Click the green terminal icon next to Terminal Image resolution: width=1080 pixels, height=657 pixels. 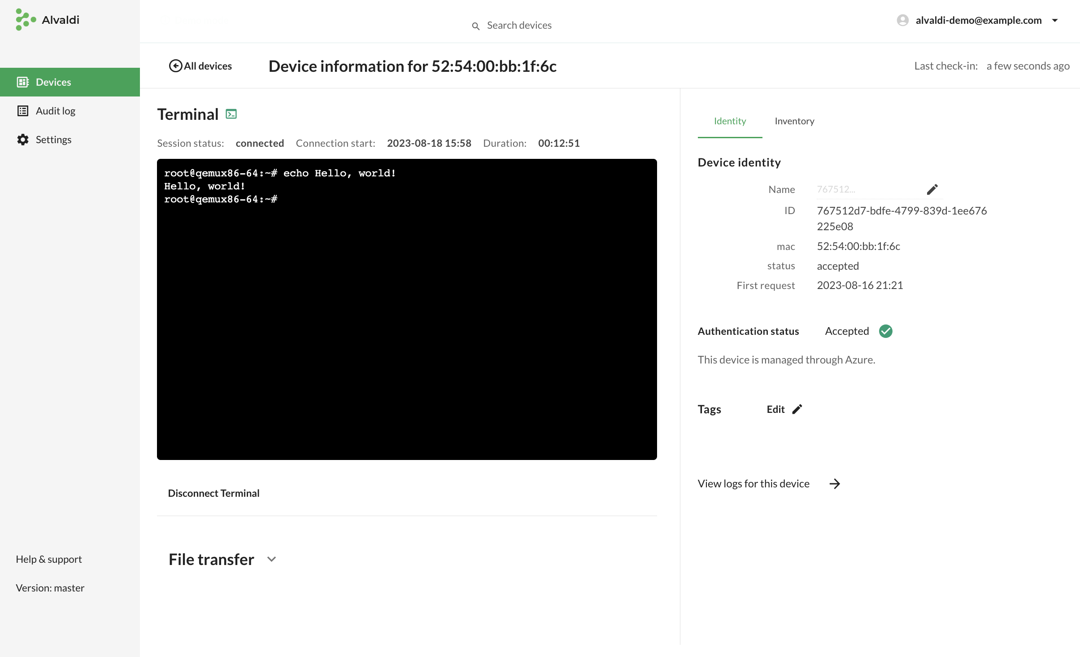pyautogui.click(x=231, y=114)
